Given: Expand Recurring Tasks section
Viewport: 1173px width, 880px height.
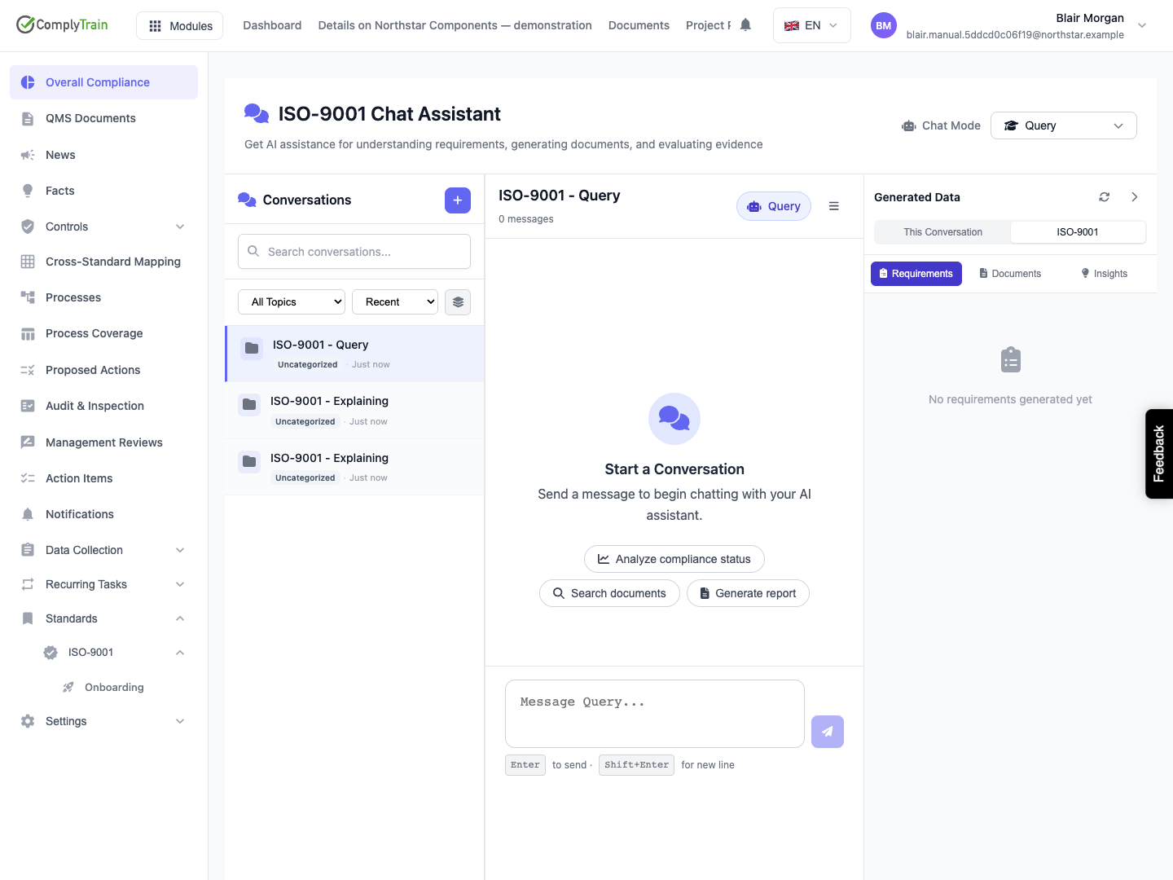Looking at the screenshot, I should coord(103,584).
